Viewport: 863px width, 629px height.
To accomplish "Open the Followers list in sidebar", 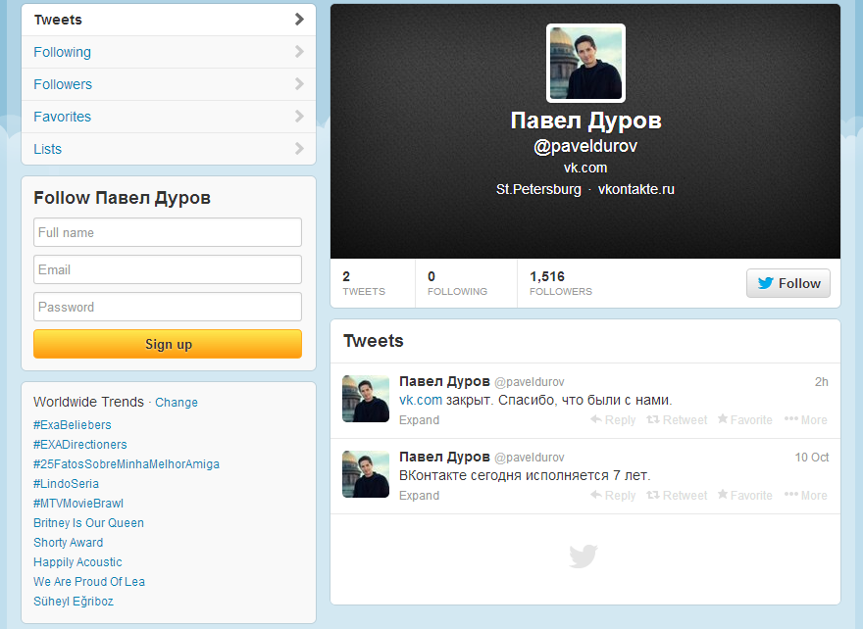I will [169, 84].
